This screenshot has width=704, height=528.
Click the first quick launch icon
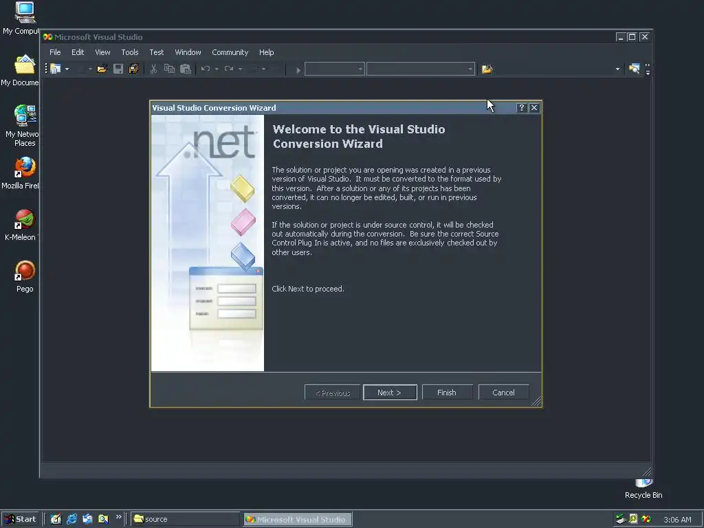pos(56,519)
